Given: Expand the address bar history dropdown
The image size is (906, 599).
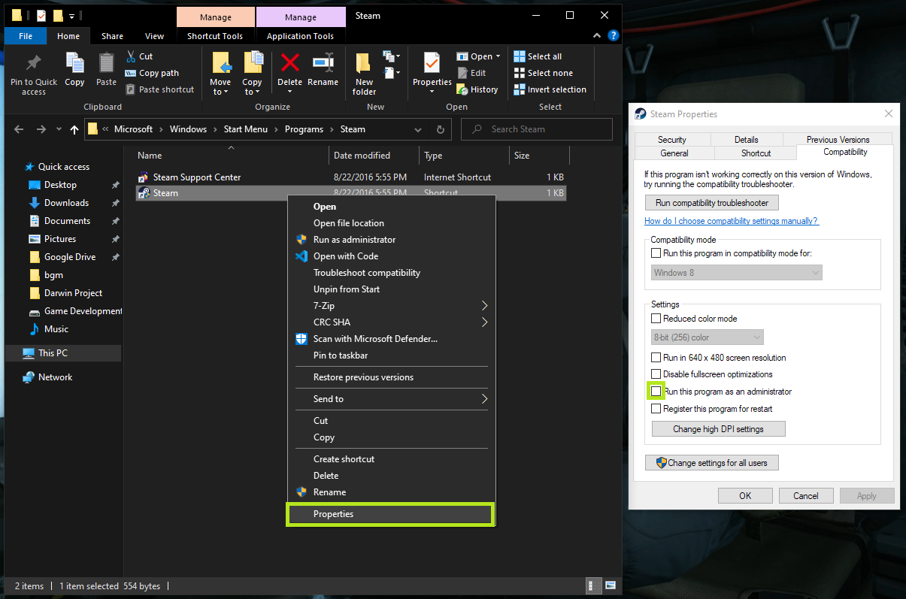Looking at the screenshot, I should click(x=418, y=129).
